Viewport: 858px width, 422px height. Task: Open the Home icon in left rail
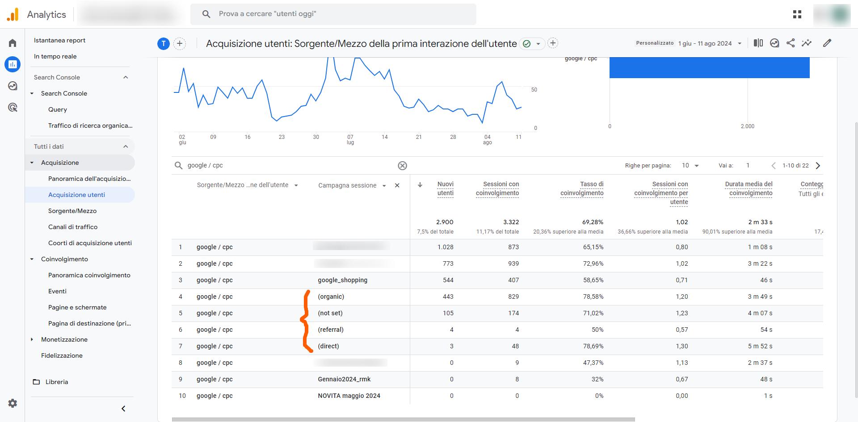[13, 43]
